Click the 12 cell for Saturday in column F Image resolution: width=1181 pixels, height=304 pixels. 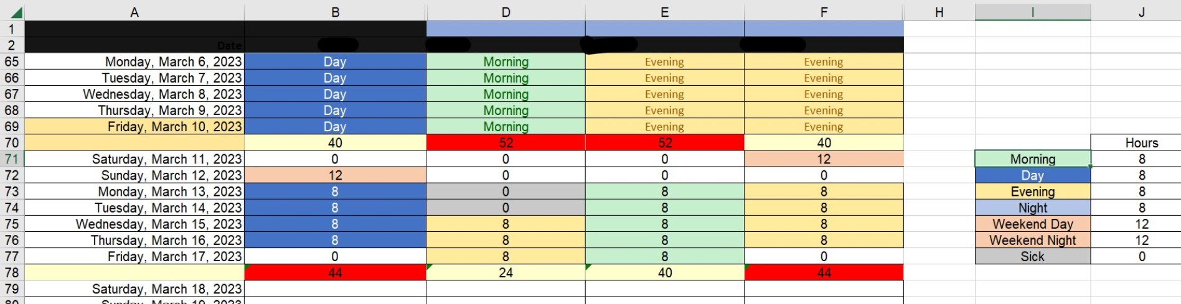(824, 159)
